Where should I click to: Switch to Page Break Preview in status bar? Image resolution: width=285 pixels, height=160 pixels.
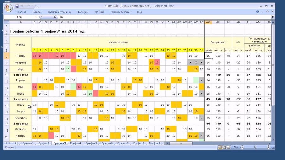point(229,148)
